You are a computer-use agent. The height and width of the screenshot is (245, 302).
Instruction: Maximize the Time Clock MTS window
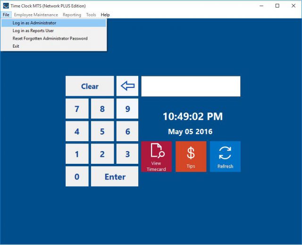tap(277, 6)
